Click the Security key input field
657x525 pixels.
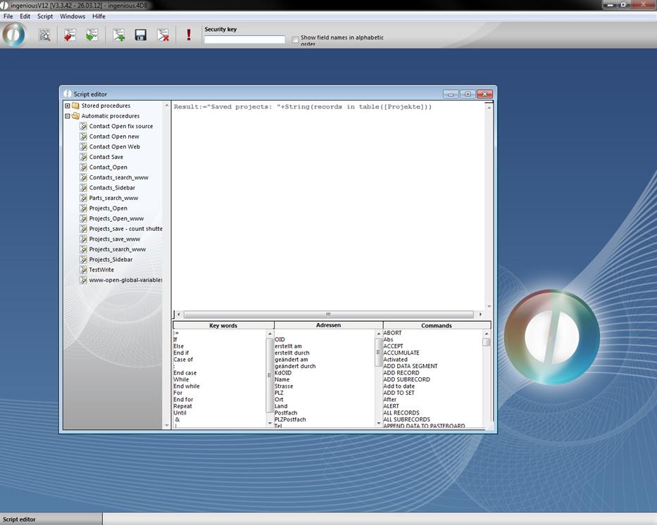tap(244, 39)
